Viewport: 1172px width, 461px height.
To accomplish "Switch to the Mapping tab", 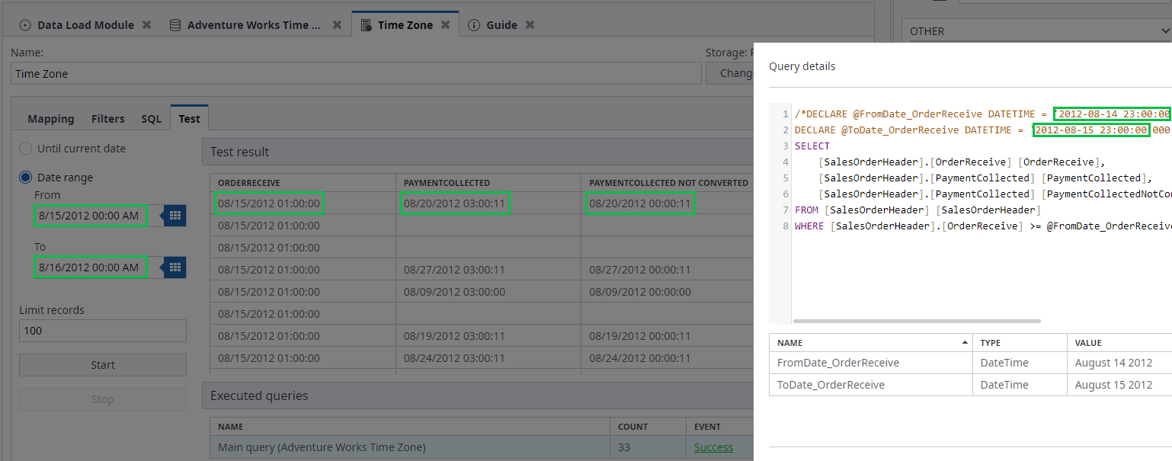I will (51, 119).
